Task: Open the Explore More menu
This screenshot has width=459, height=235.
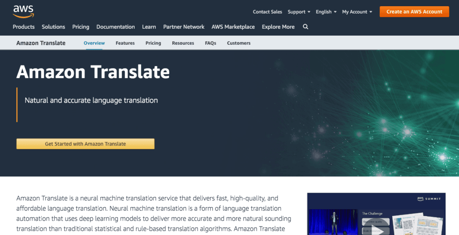Action: point(278,27)
